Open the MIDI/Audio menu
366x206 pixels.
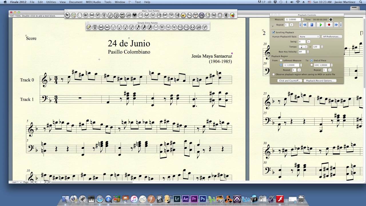tap(93, 2)
